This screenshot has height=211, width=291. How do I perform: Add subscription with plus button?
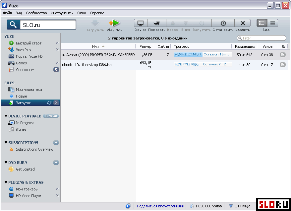click(56, 143)
